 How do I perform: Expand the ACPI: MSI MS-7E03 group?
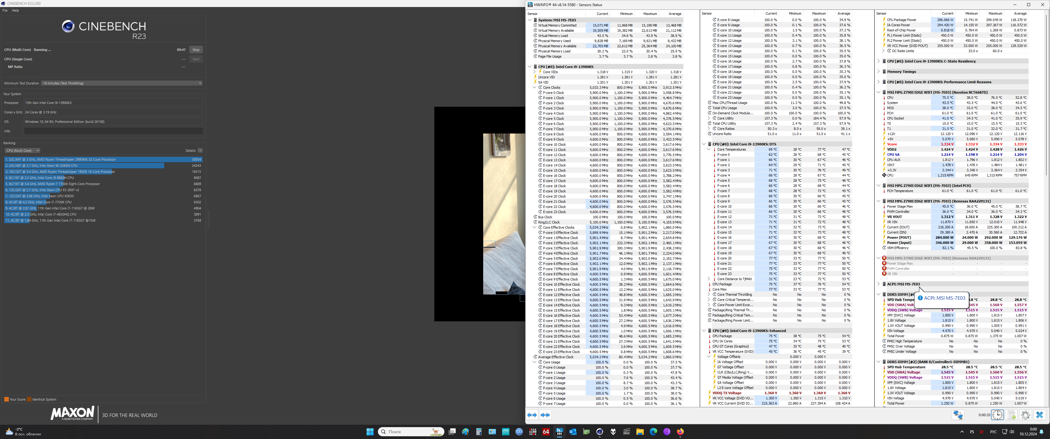coord(878,284)
